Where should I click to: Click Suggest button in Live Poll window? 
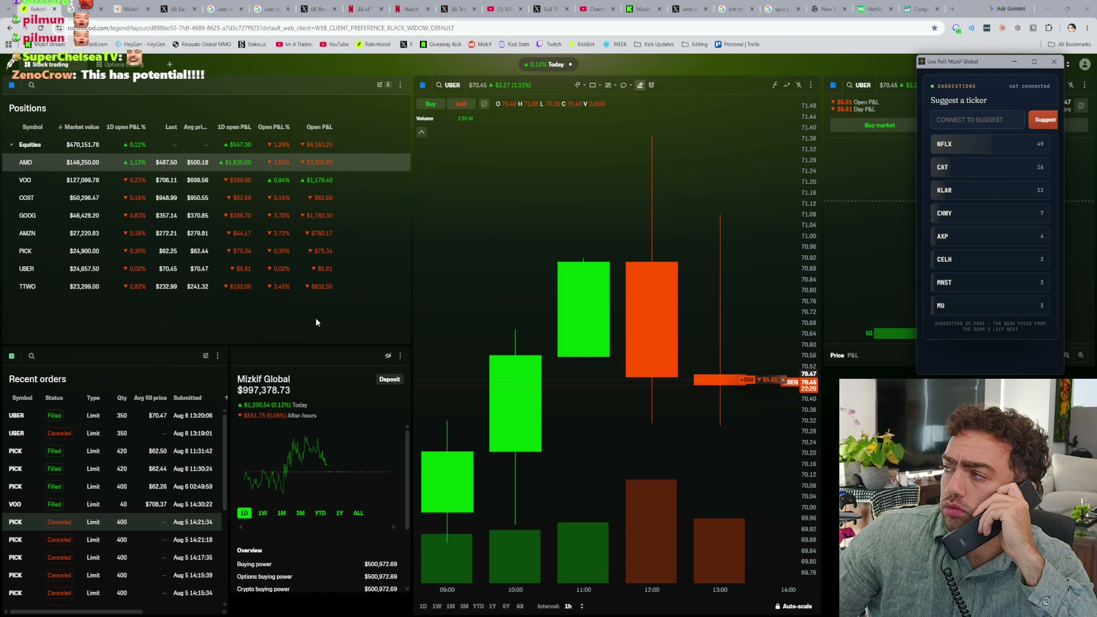pyautogui.click(x=1043, y=120)
